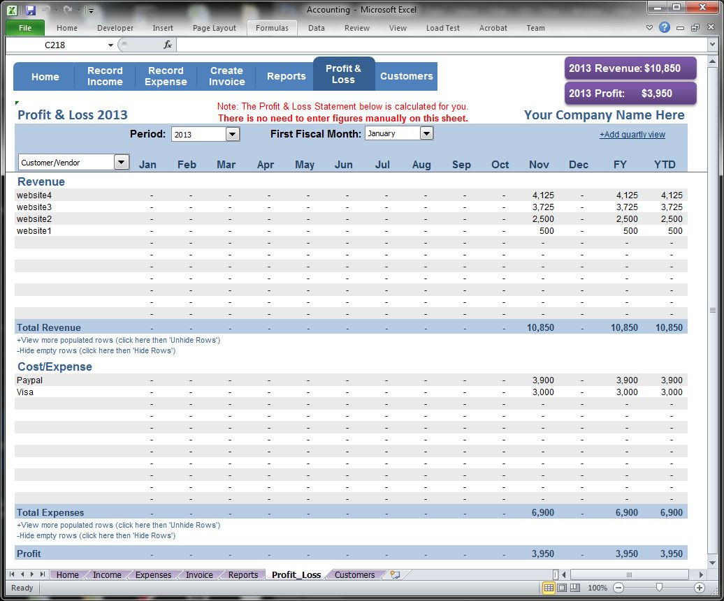Click +View more populated rows under Expenses
Viewport: 724px width, 601px height.
click(118, 525)
